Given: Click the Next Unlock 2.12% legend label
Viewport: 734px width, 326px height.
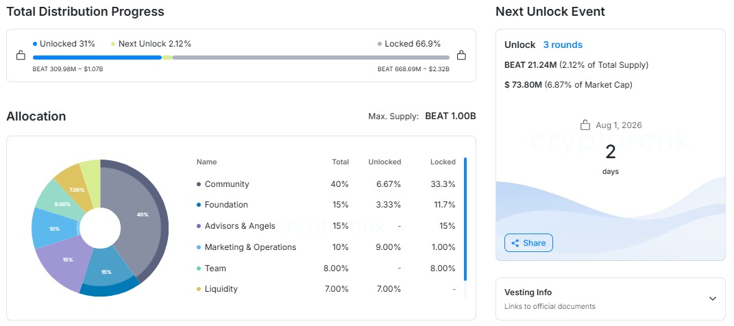Looking at the screenshot, I should (x=154, y=44).
